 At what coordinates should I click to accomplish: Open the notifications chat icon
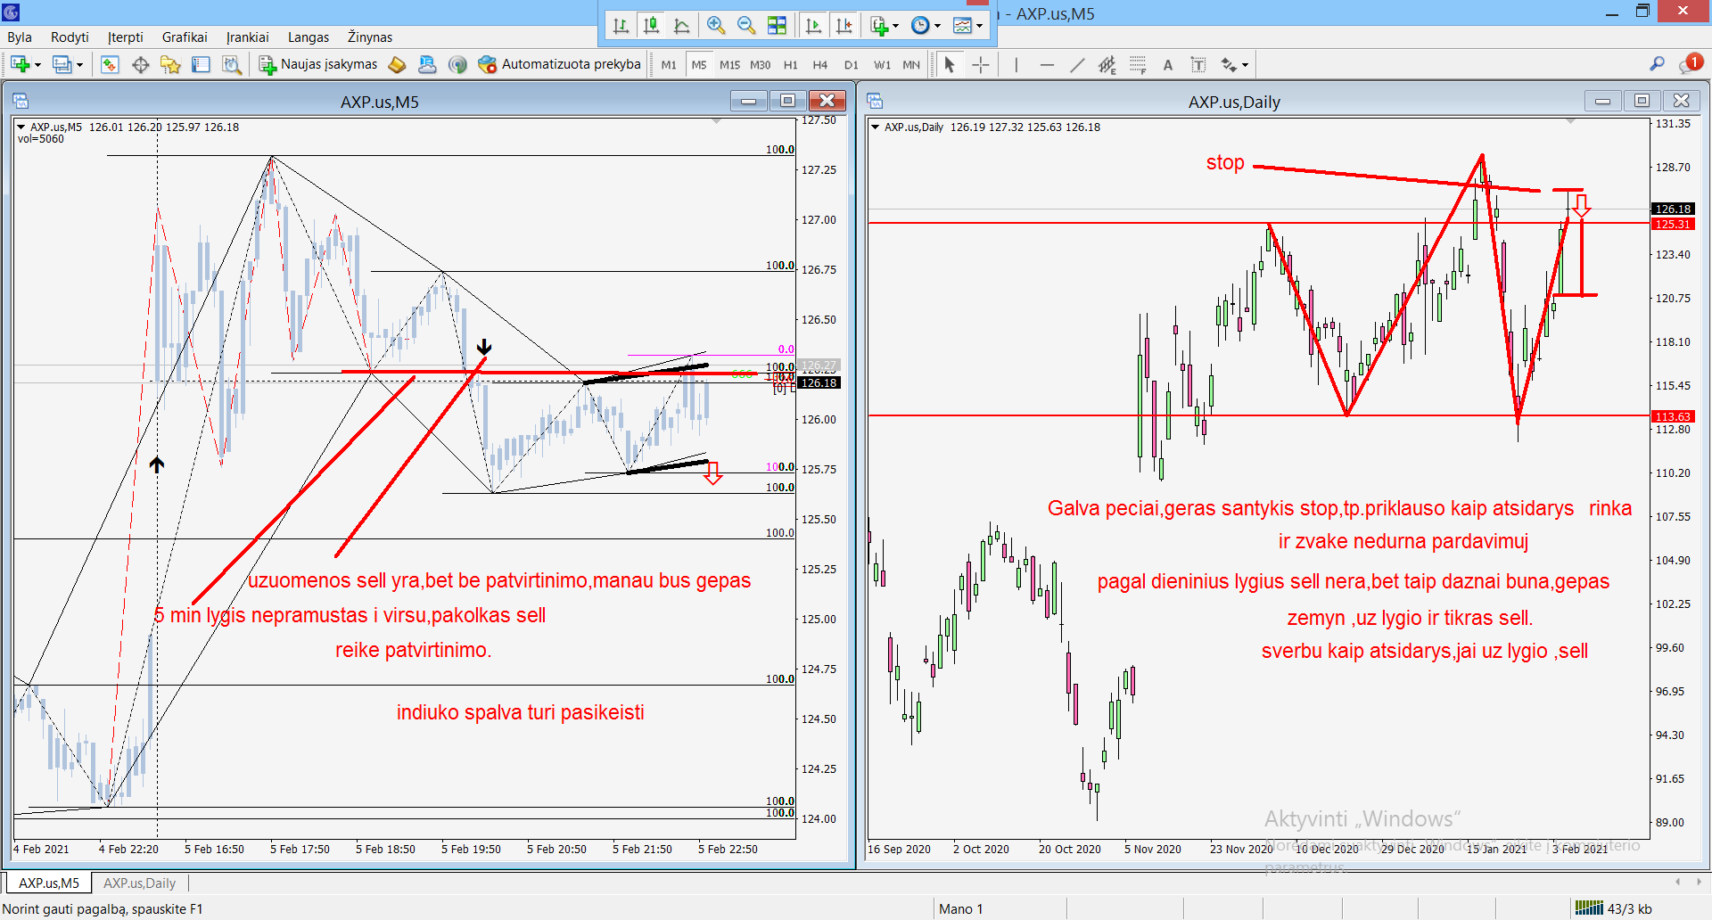tap(1690, 63)
